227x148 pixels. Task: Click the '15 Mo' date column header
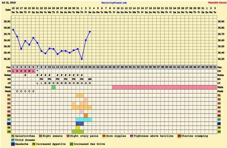pos(13,10)
